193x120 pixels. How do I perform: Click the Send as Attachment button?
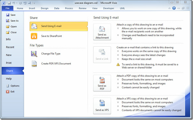tap(102, 32)
